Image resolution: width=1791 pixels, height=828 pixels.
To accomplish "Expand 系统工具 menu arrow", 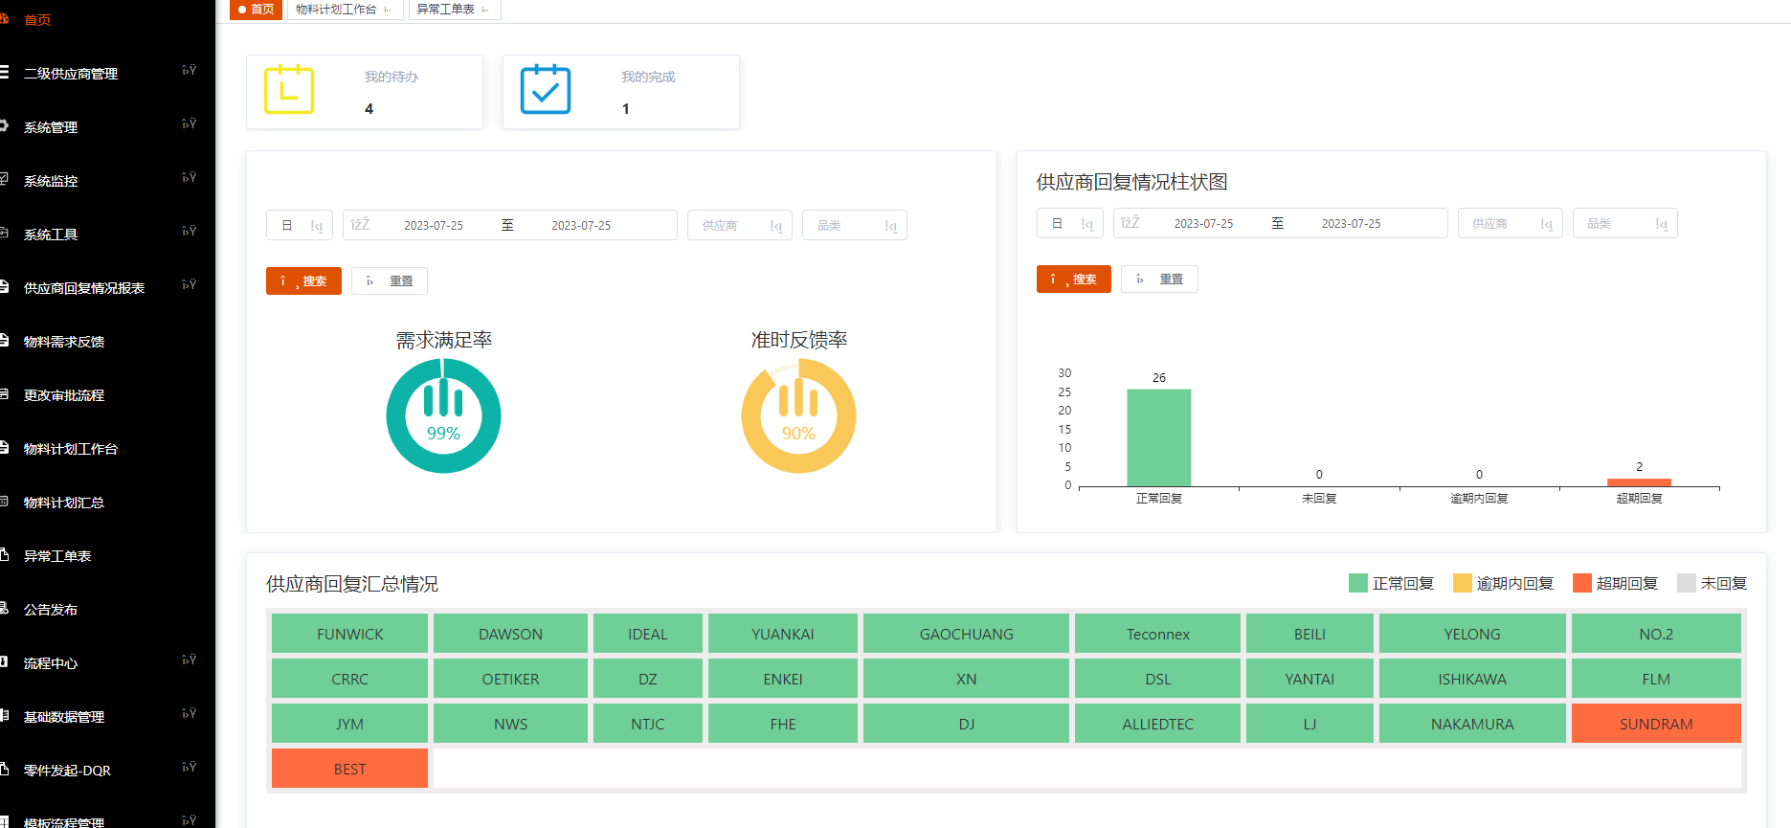I will [189, 231].
